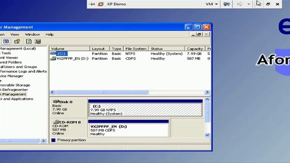Click the "CDFS" file system cell

click(130, 58)
